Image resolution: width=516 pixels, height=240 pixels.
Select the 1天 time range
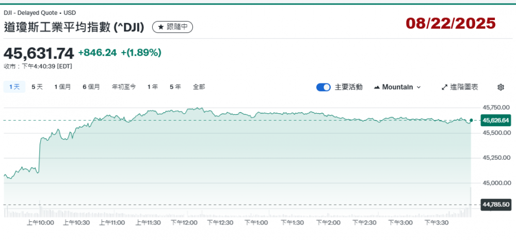(14, 87)
